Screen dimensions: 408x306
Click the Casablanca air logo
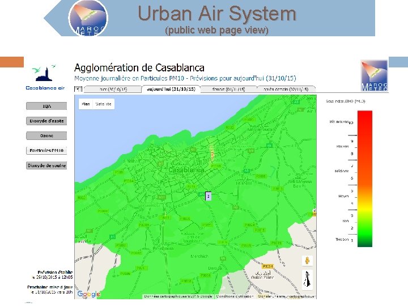pos(45,77)
